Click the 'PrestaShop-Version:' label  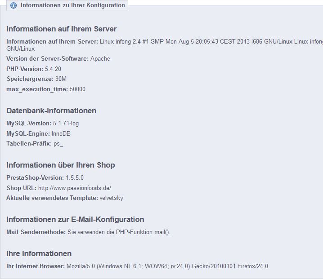[x=35, y=177]
